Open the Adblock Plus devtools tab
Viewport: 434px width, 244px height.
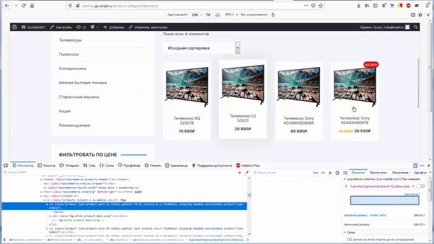point(248,165)
